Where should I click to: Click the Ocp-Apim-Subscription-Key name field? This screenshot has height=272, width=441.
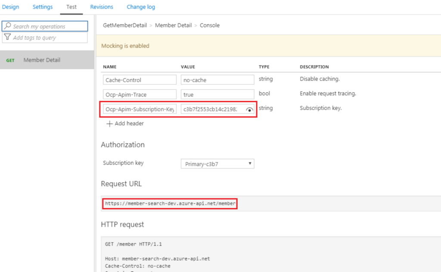coord(140,109)
